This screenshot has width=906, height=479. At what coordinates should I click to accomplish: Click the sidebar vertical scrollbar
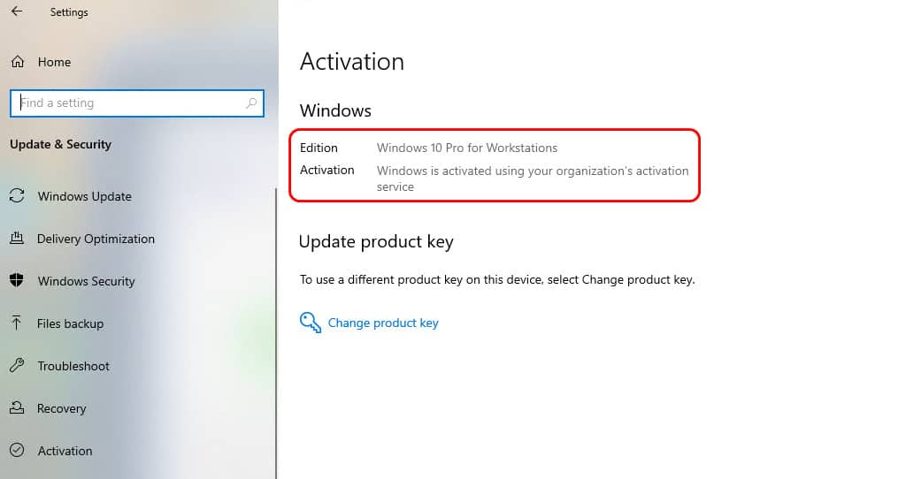(276, 331)
